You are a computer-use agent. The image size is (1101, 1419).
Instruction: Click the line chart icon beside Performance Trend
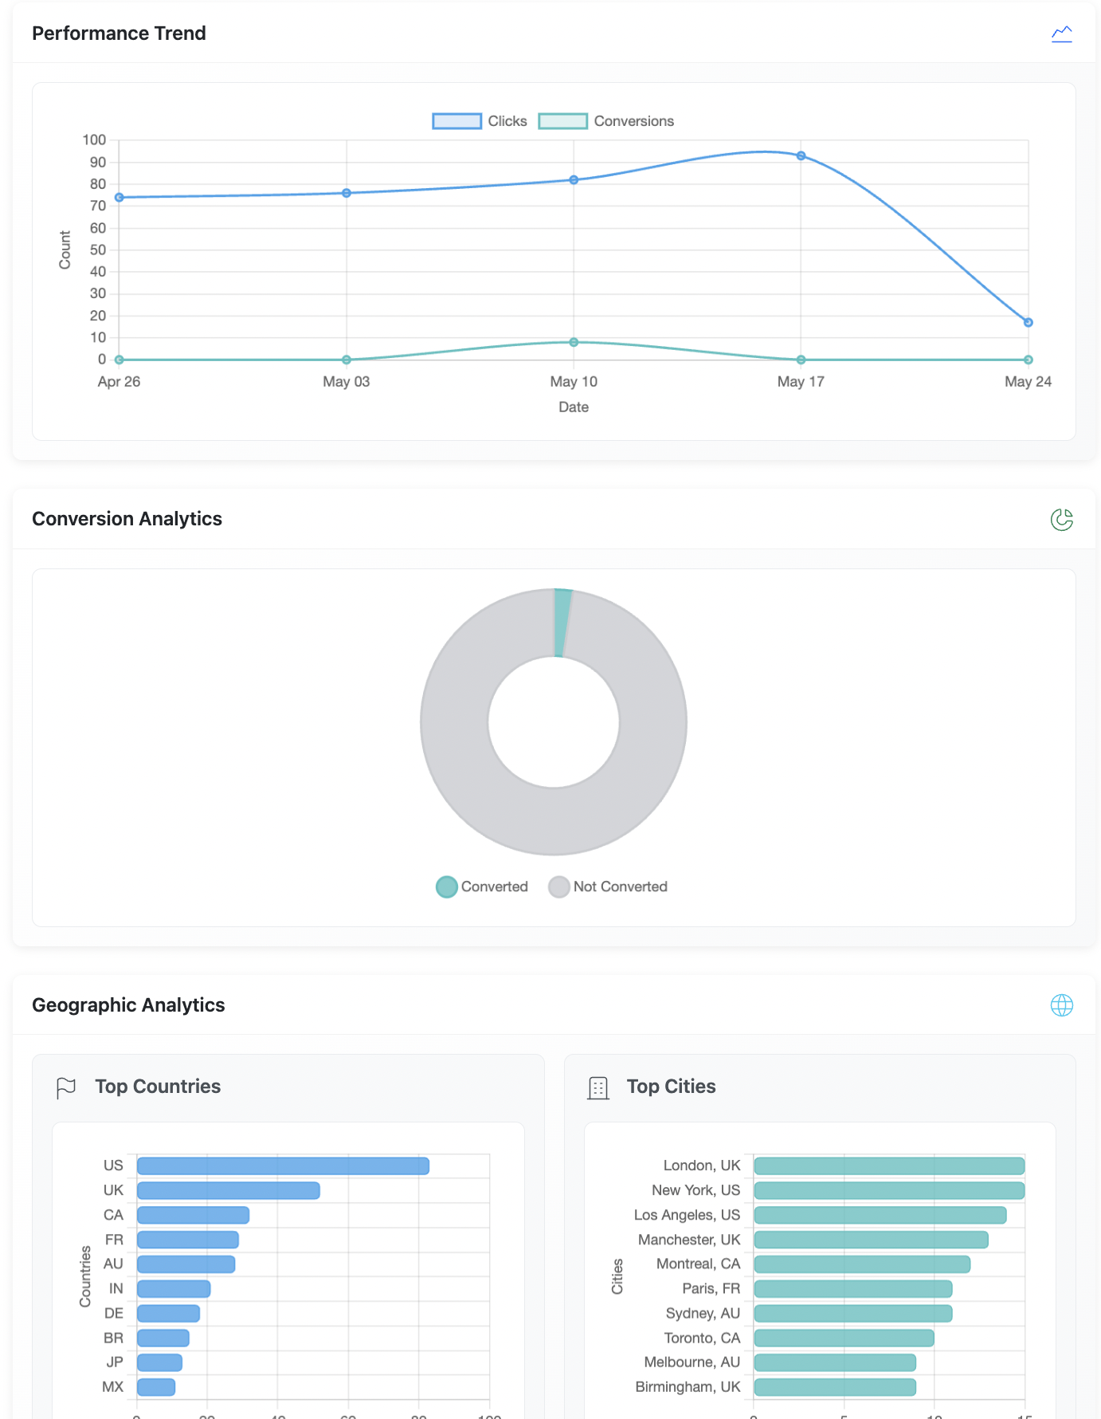click(x=1061, y=33)
